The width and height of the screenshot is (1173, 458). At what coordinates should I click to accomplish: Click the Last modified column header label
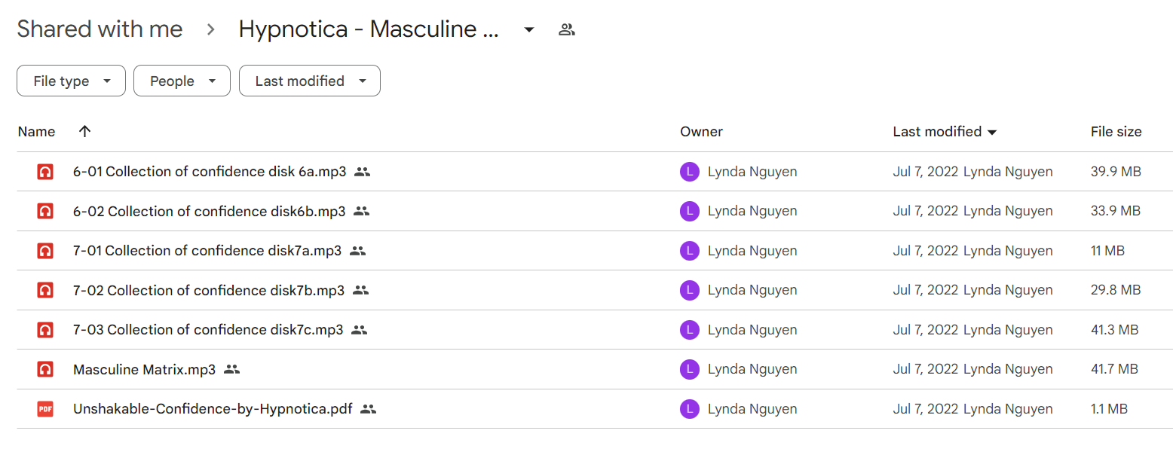pyautogui.click(x=937, y=131)
